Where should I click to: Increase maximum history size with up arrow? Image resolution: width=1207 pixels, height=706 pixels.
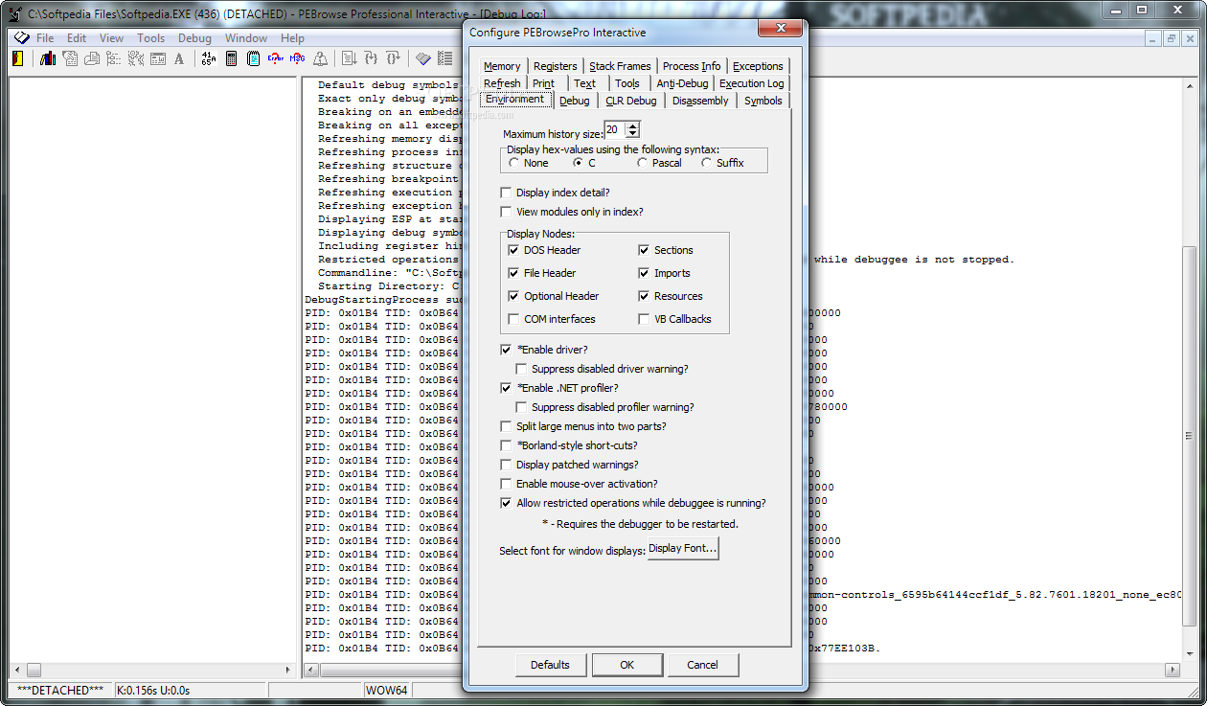point(632,125)
